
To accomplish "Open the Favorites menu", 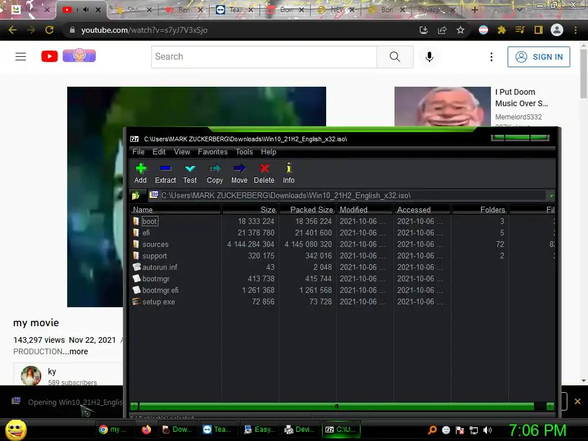I will pyautogui.click(x=212, y=152).
